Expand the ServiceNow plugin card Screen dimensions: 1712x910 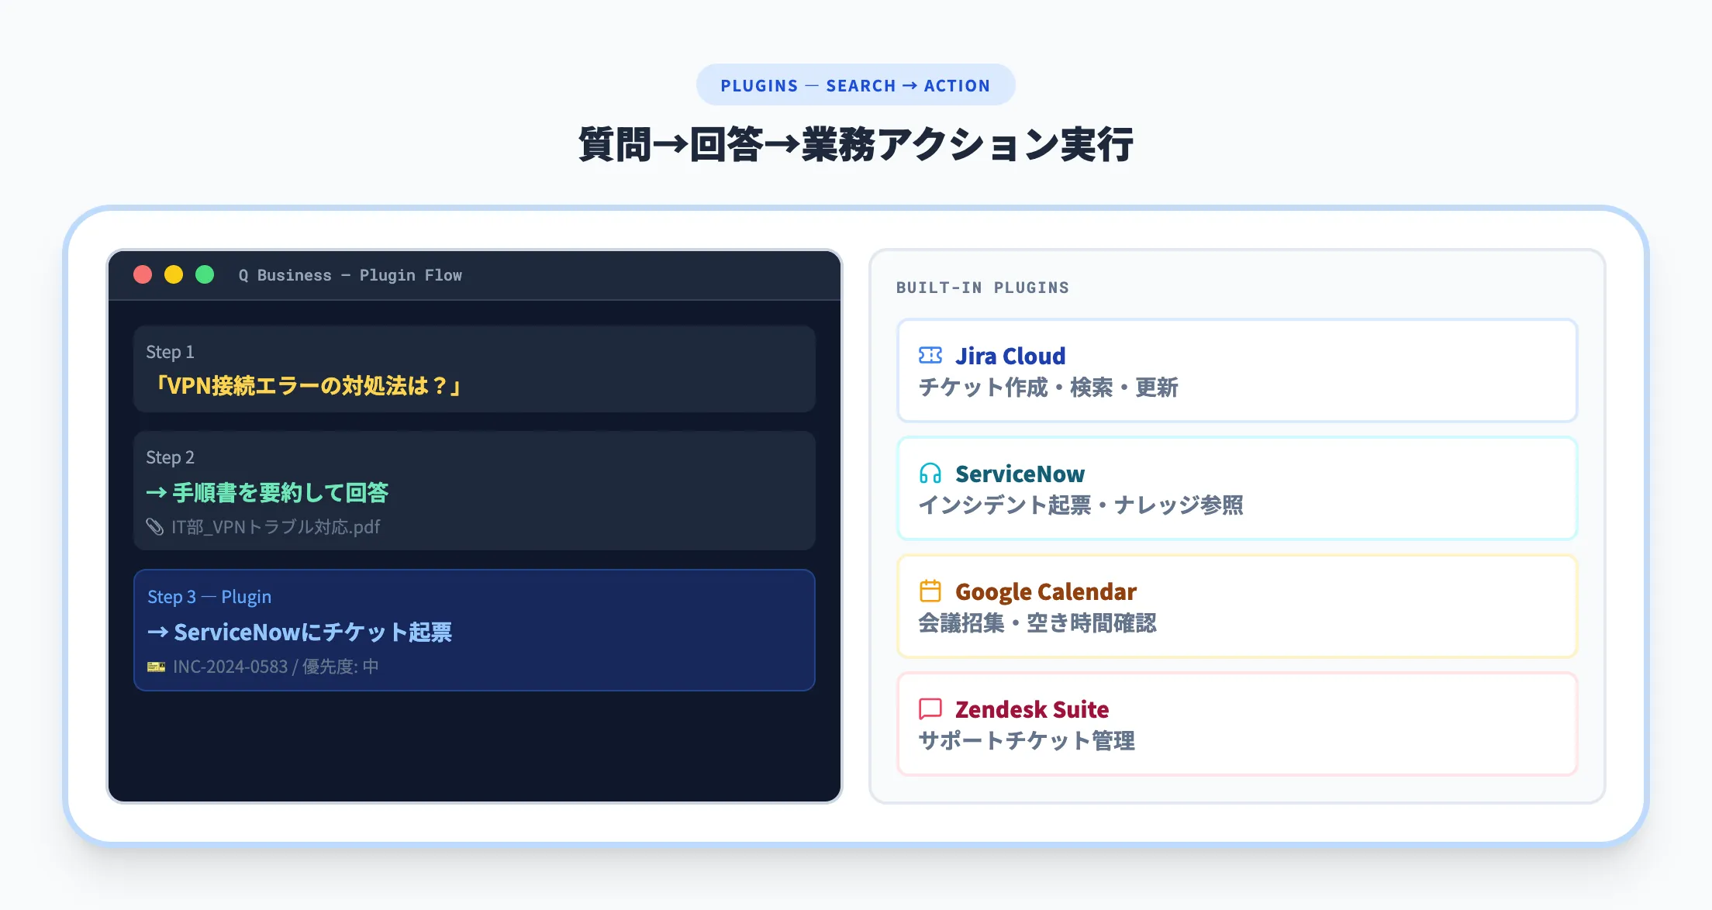[1237, 489]
